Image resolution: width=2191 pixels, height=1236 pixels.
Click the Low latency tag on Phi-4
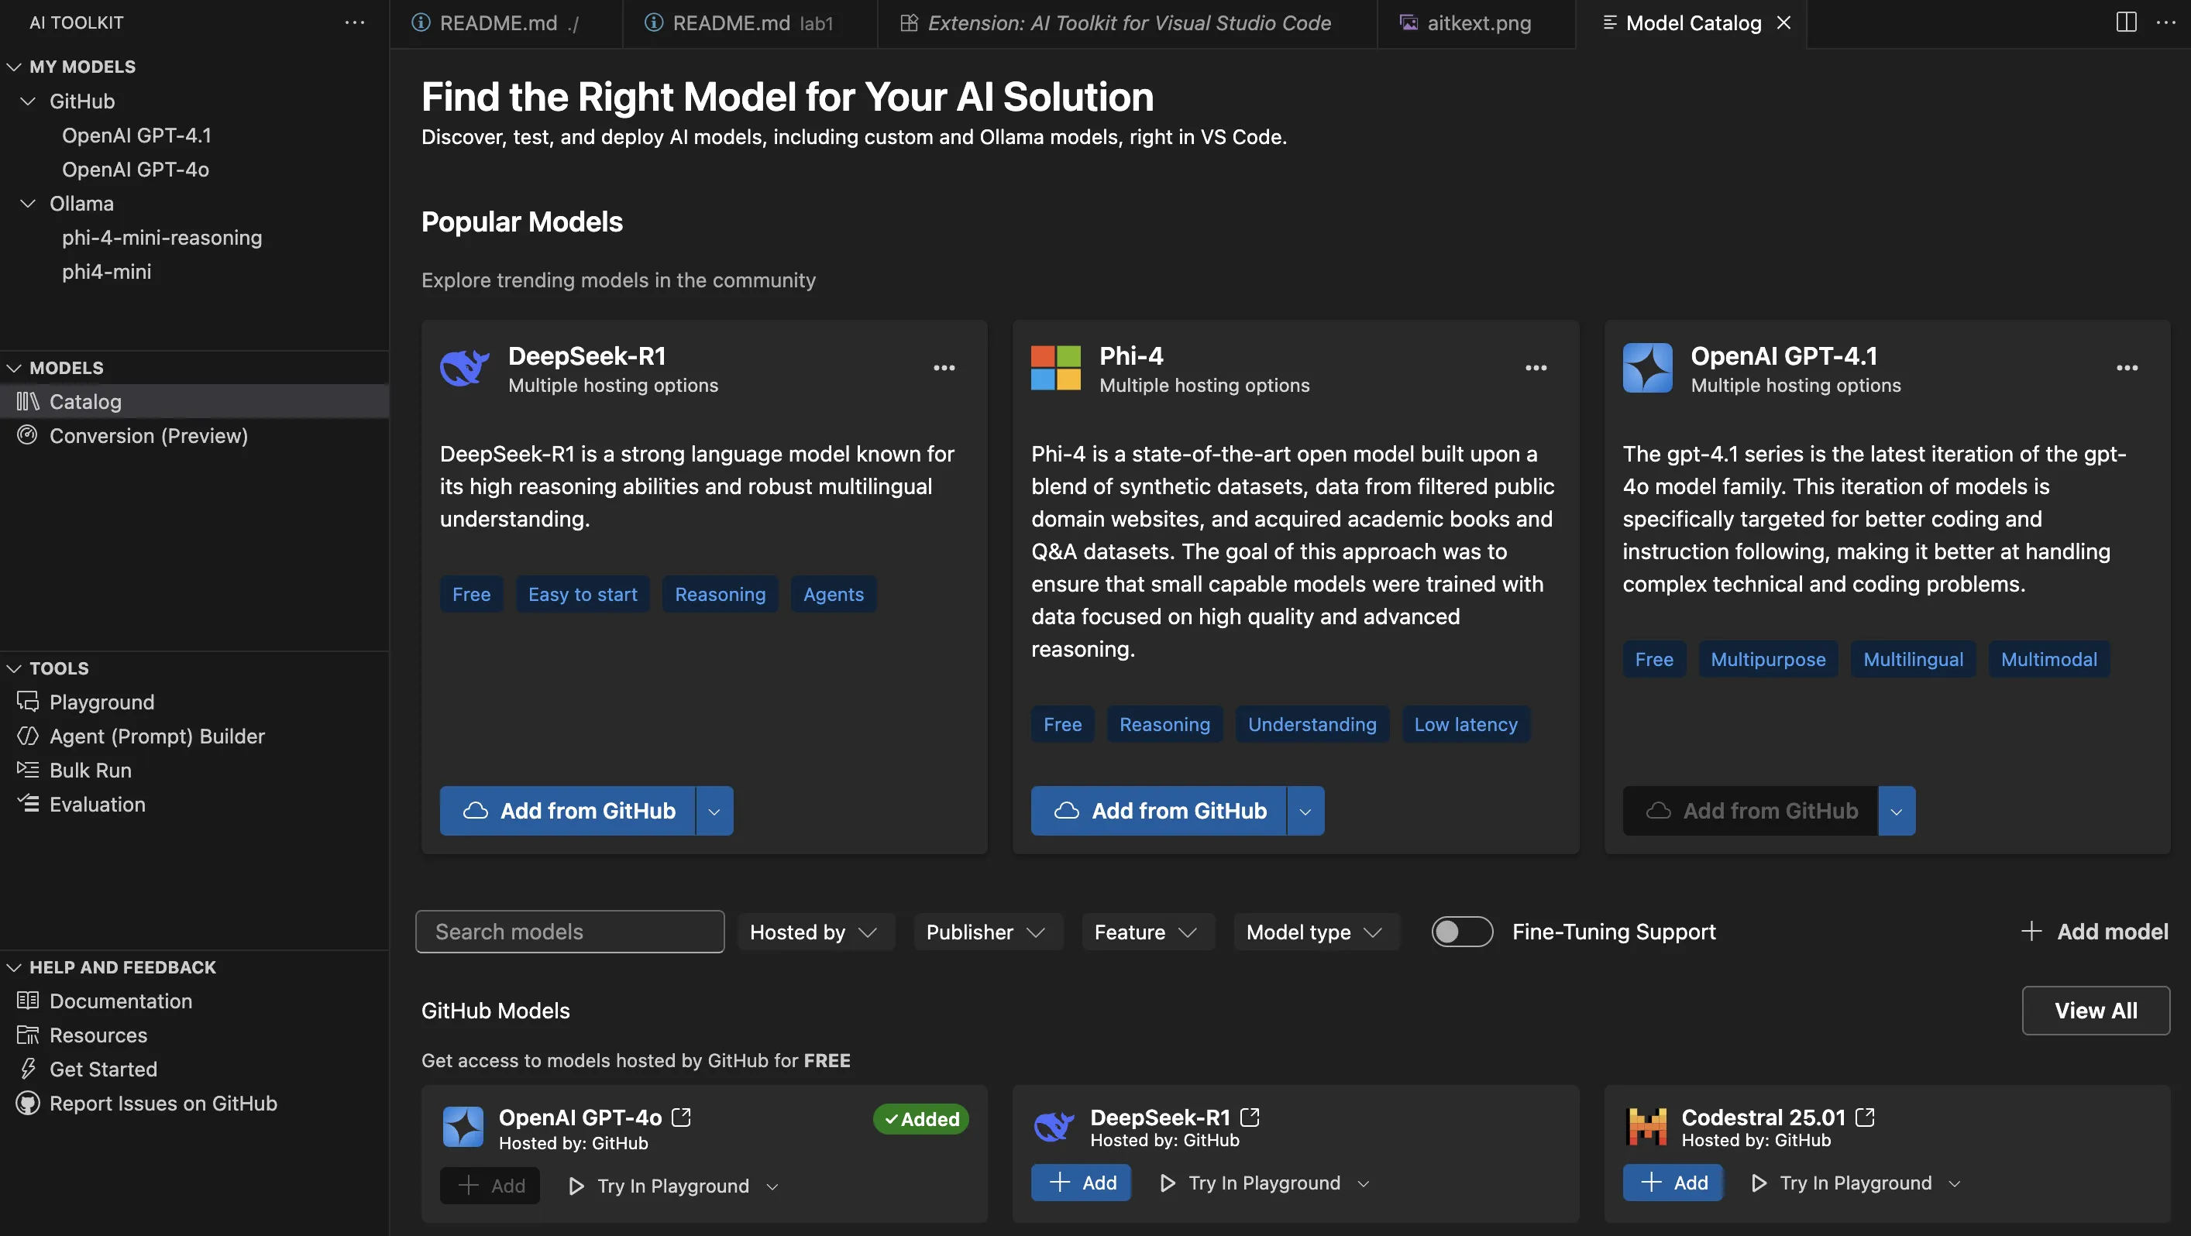pyautogui.click(x=1466, y=724)
